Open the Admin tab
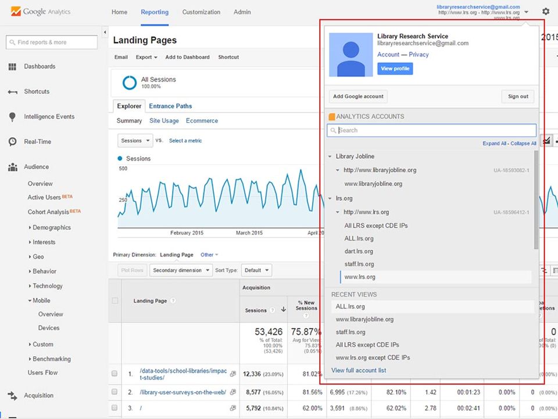The width and height of the screenshot is (558, 419). pyautogui.click(x=242, y=12)
